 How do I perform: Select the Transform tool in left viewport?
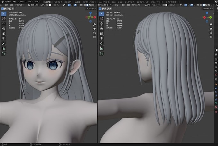pyautogui.click(x=4, y=38)
